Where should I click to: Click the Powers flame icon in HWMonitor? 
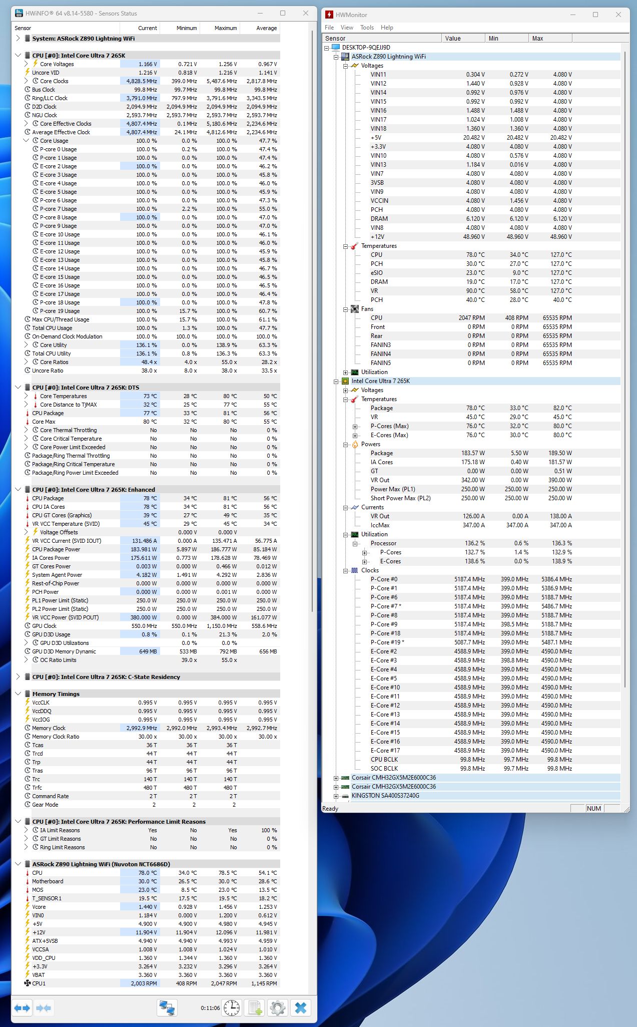355,444
